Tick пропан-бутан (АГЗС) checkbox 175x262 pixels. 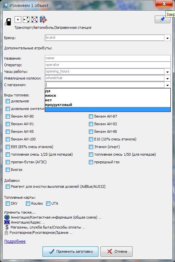pyautogui.click(x=8, y=162)
